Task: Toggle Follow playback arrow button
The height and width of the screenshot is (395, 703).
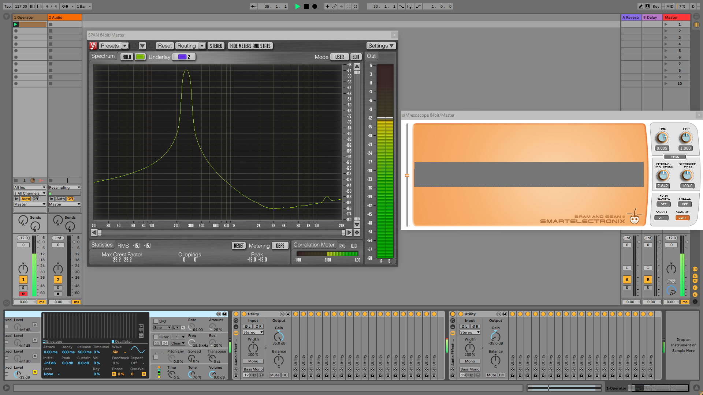Action: point(253,6)
